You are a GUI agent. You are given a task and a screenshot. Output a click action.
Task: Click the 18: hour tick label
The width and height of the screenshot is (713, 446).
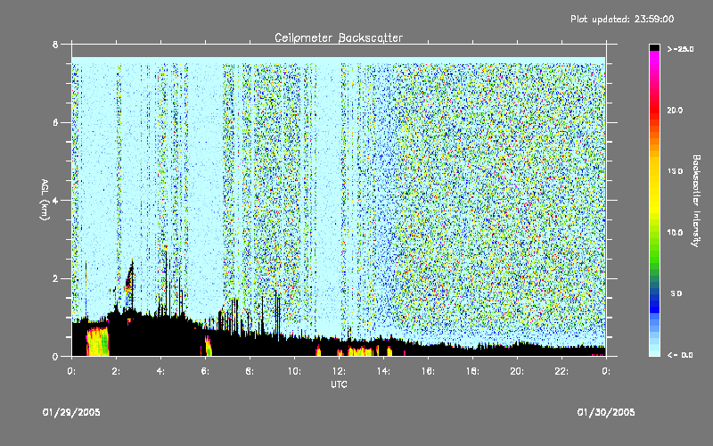pyautogui.click(x=472, y=371)
